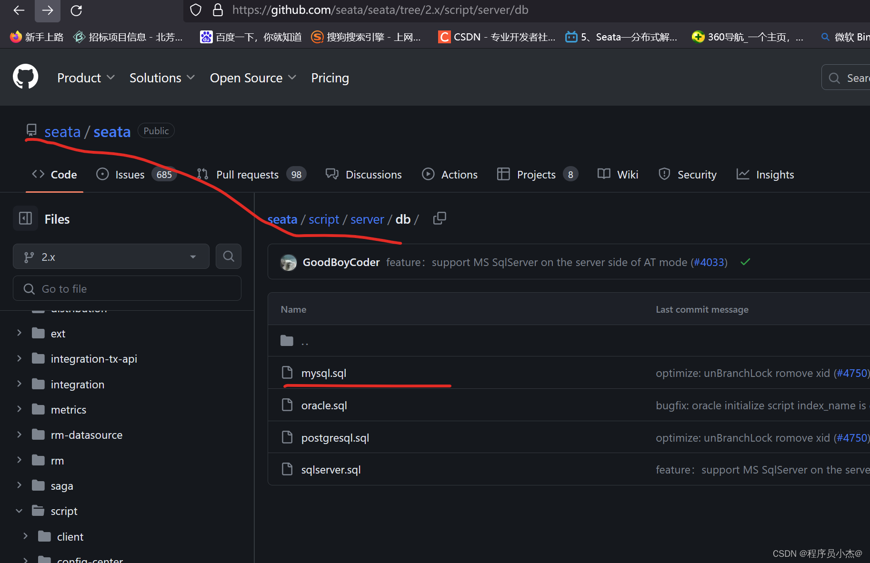Open the Open Source dropdown menu

pyautogui.click(x=253, y=78)
